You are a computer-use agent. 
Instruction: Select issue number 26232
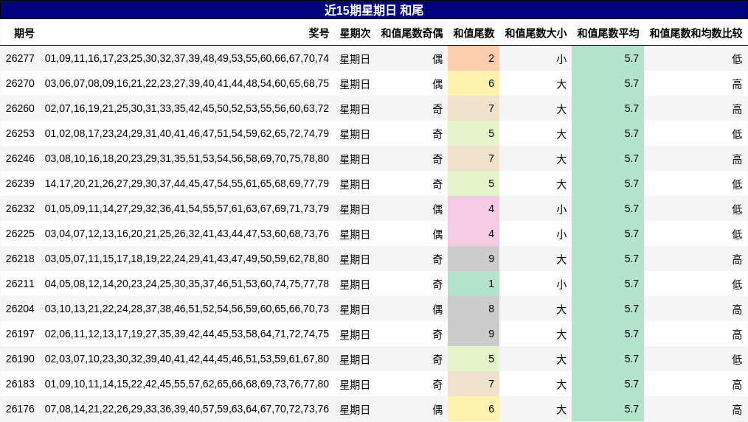pos(20,209)
